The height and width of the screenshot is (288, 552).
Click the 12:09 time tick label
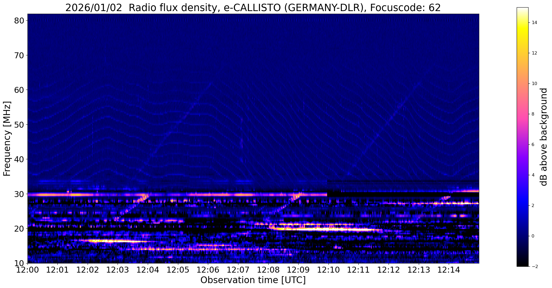click(x=298, y=270)
